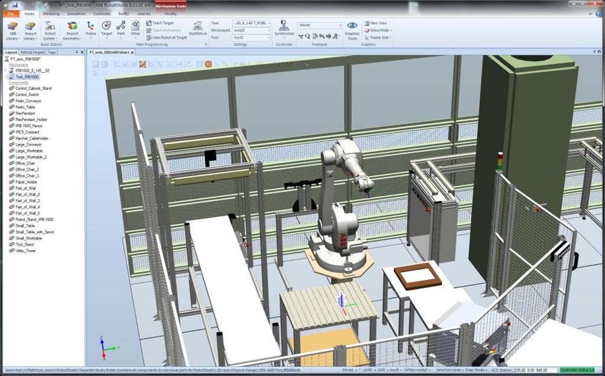Switch to the Modeling ribbon tab
The height and width of the screenshot is (376, 605).
[51, 14]
